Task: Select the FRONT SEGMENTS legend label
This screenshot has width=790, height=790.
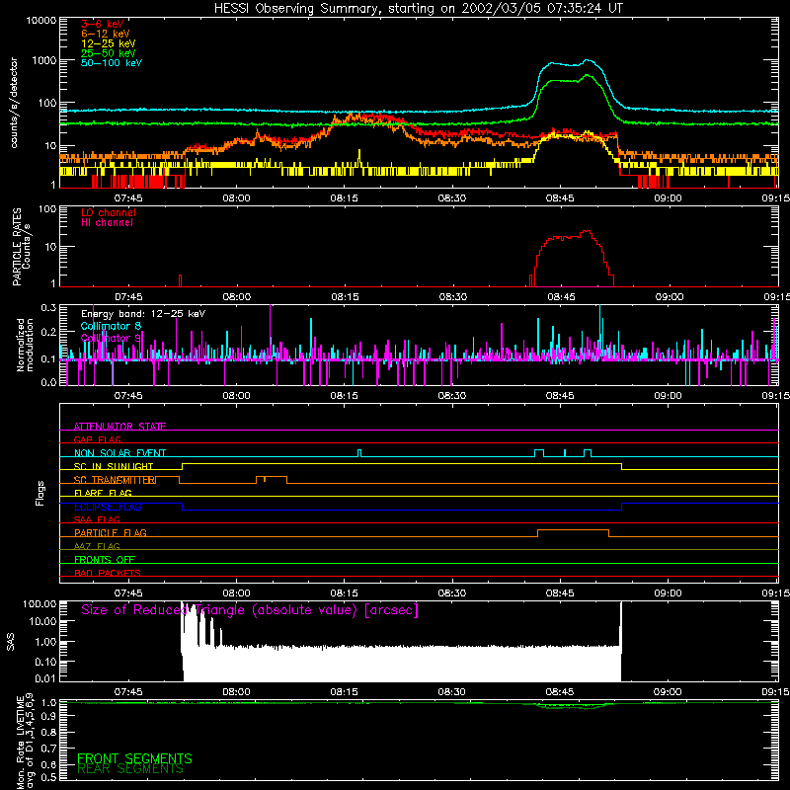Action: [134, 758]
